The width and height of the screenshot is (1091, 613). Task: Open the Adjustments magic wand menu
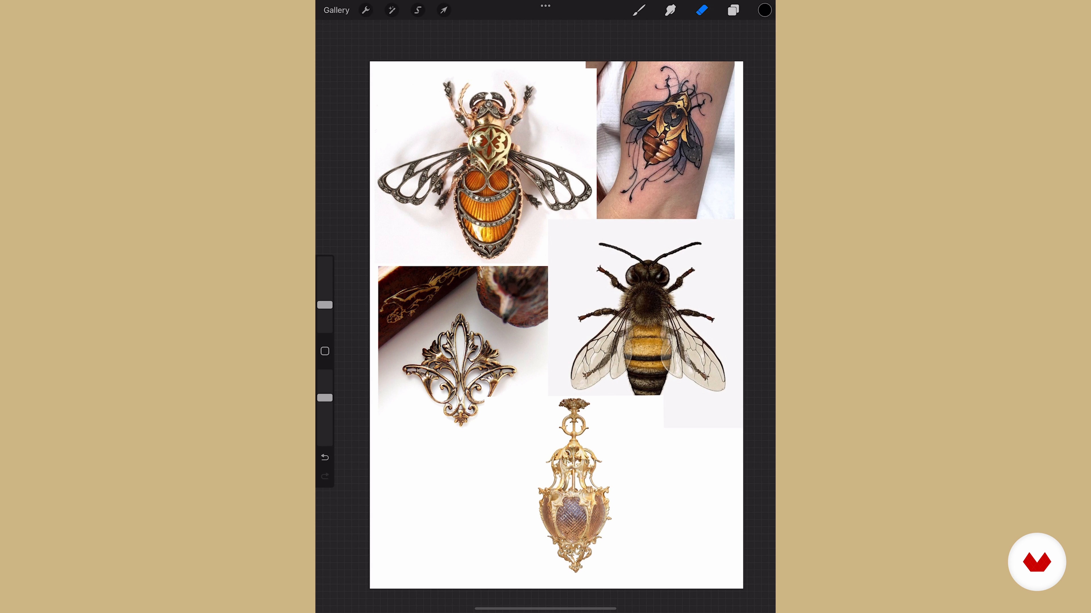[392, 10]
